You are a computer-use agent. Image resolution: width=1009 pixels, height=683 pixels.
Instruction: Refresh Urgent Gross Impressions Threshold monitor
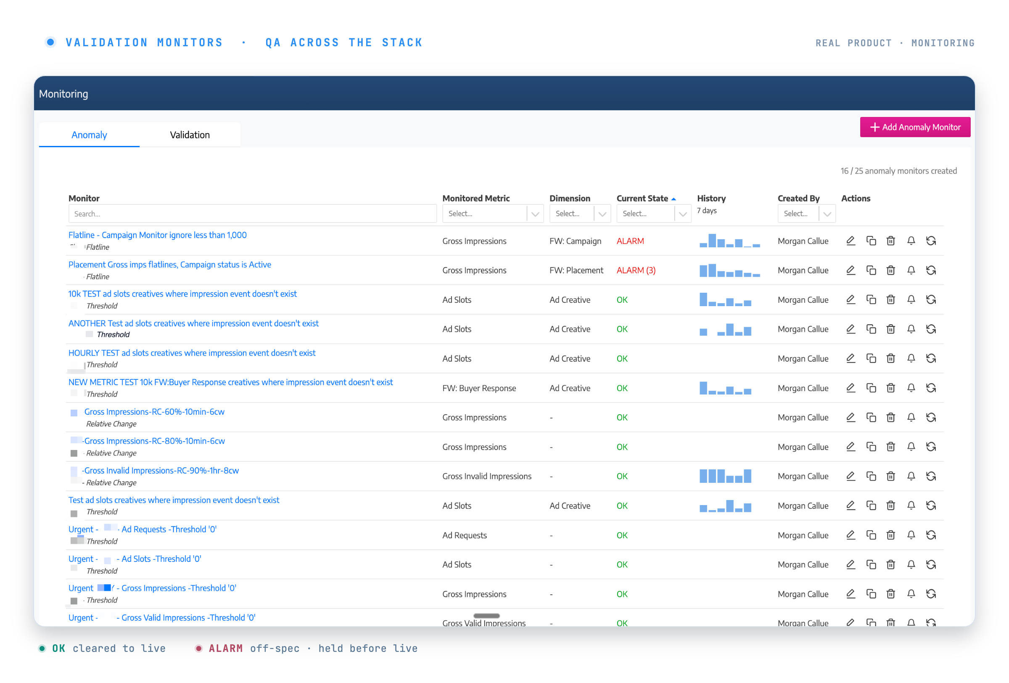(x=931, y=594)
